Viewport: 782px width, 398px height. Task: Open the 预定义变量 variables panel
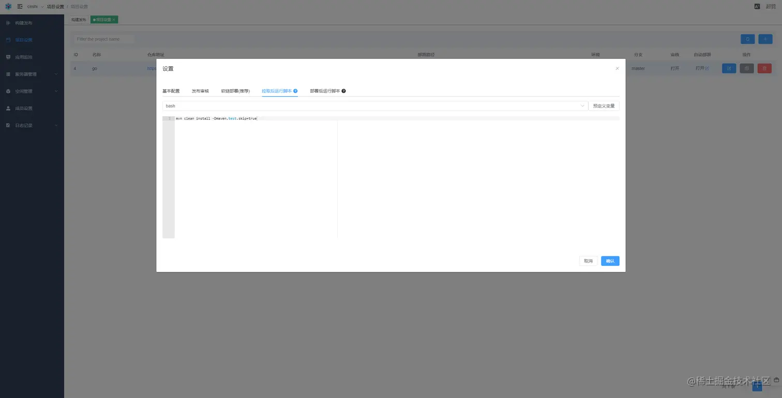click(x=604, y=105)
